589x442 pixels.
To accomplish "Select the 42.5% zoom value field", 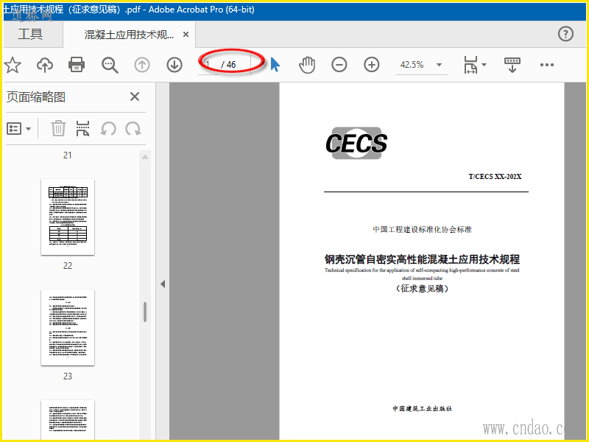I will (412, 65).
